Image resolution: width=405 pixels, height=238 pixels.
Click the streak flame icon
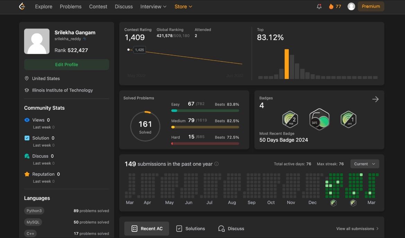(331, 7)
